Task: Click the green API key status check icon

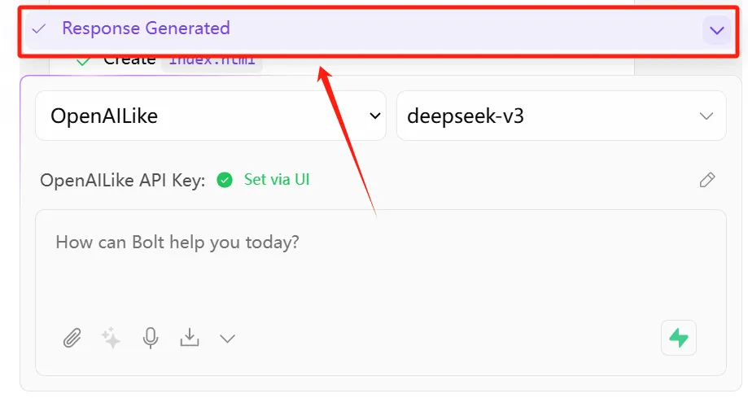Action: 225,180
